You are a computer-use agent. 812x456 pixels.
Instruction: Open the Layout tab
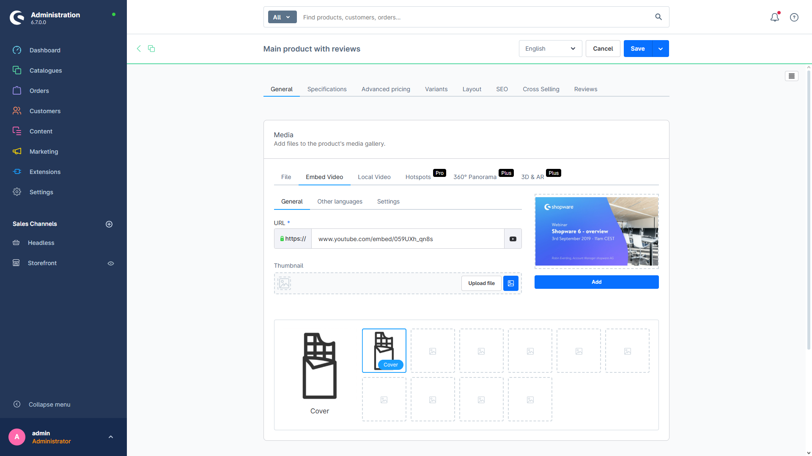(472, 89)
